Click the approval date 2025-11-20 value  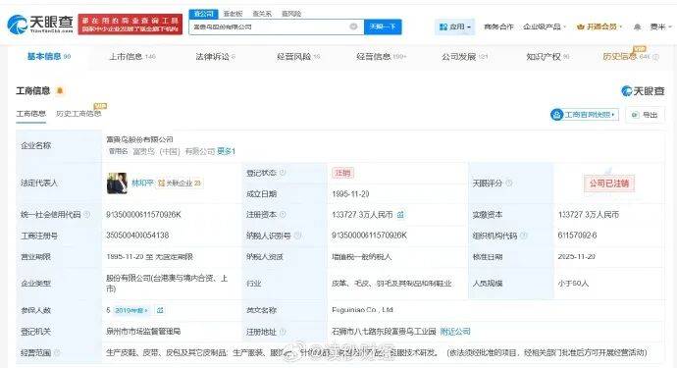pos(576,257)
